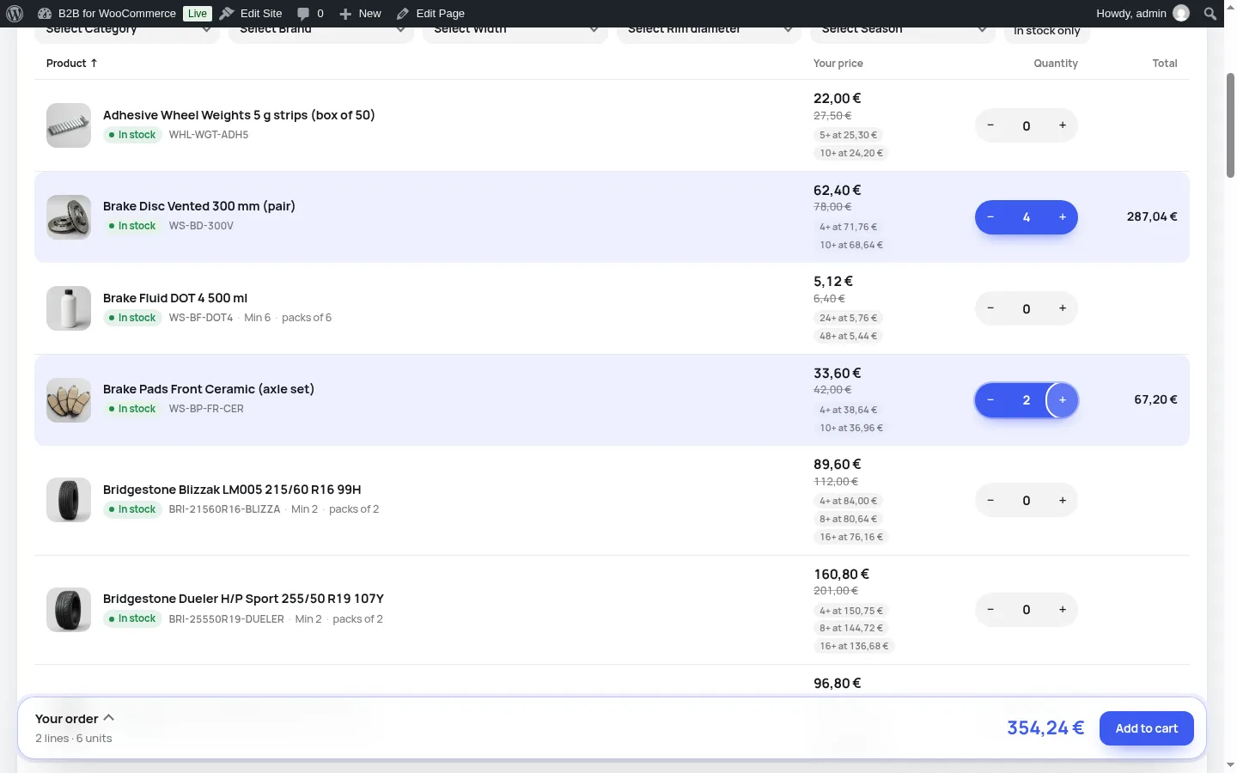The image size is (1237, 773).
Task: Open the WordPress logo menu
Action: click(15, 13)
